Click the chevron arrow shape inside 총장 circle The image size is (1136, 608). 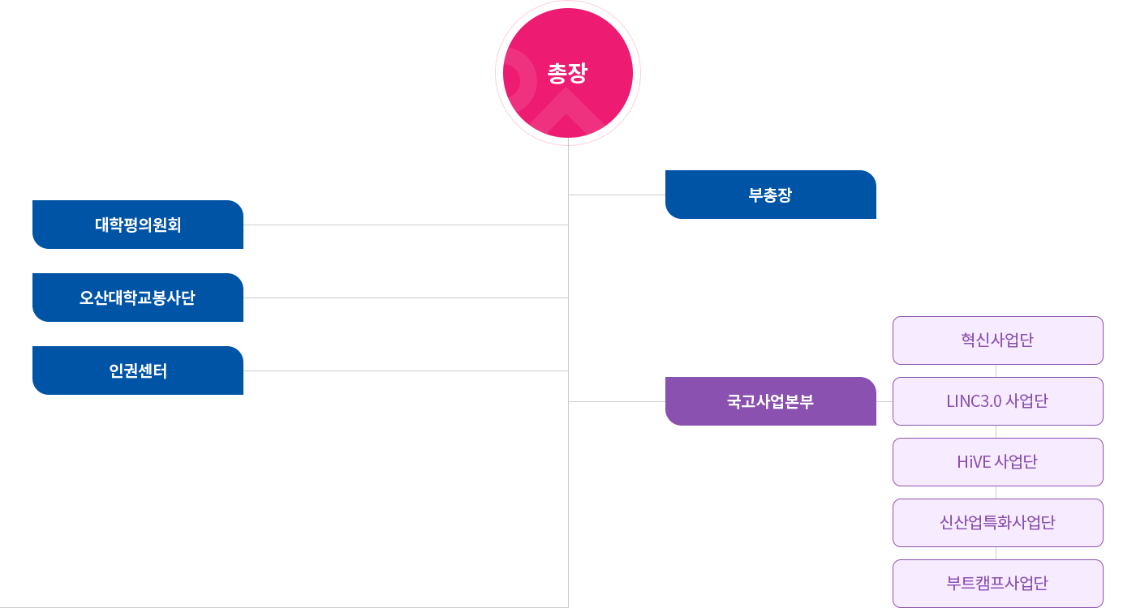point(567,112)
